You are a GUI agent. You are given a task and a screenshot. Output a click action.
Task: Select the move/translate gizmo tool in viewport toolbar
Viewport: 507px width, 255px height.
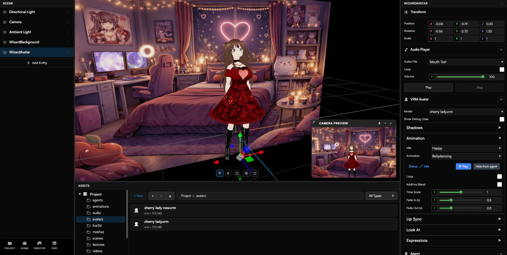coord(220,174)
